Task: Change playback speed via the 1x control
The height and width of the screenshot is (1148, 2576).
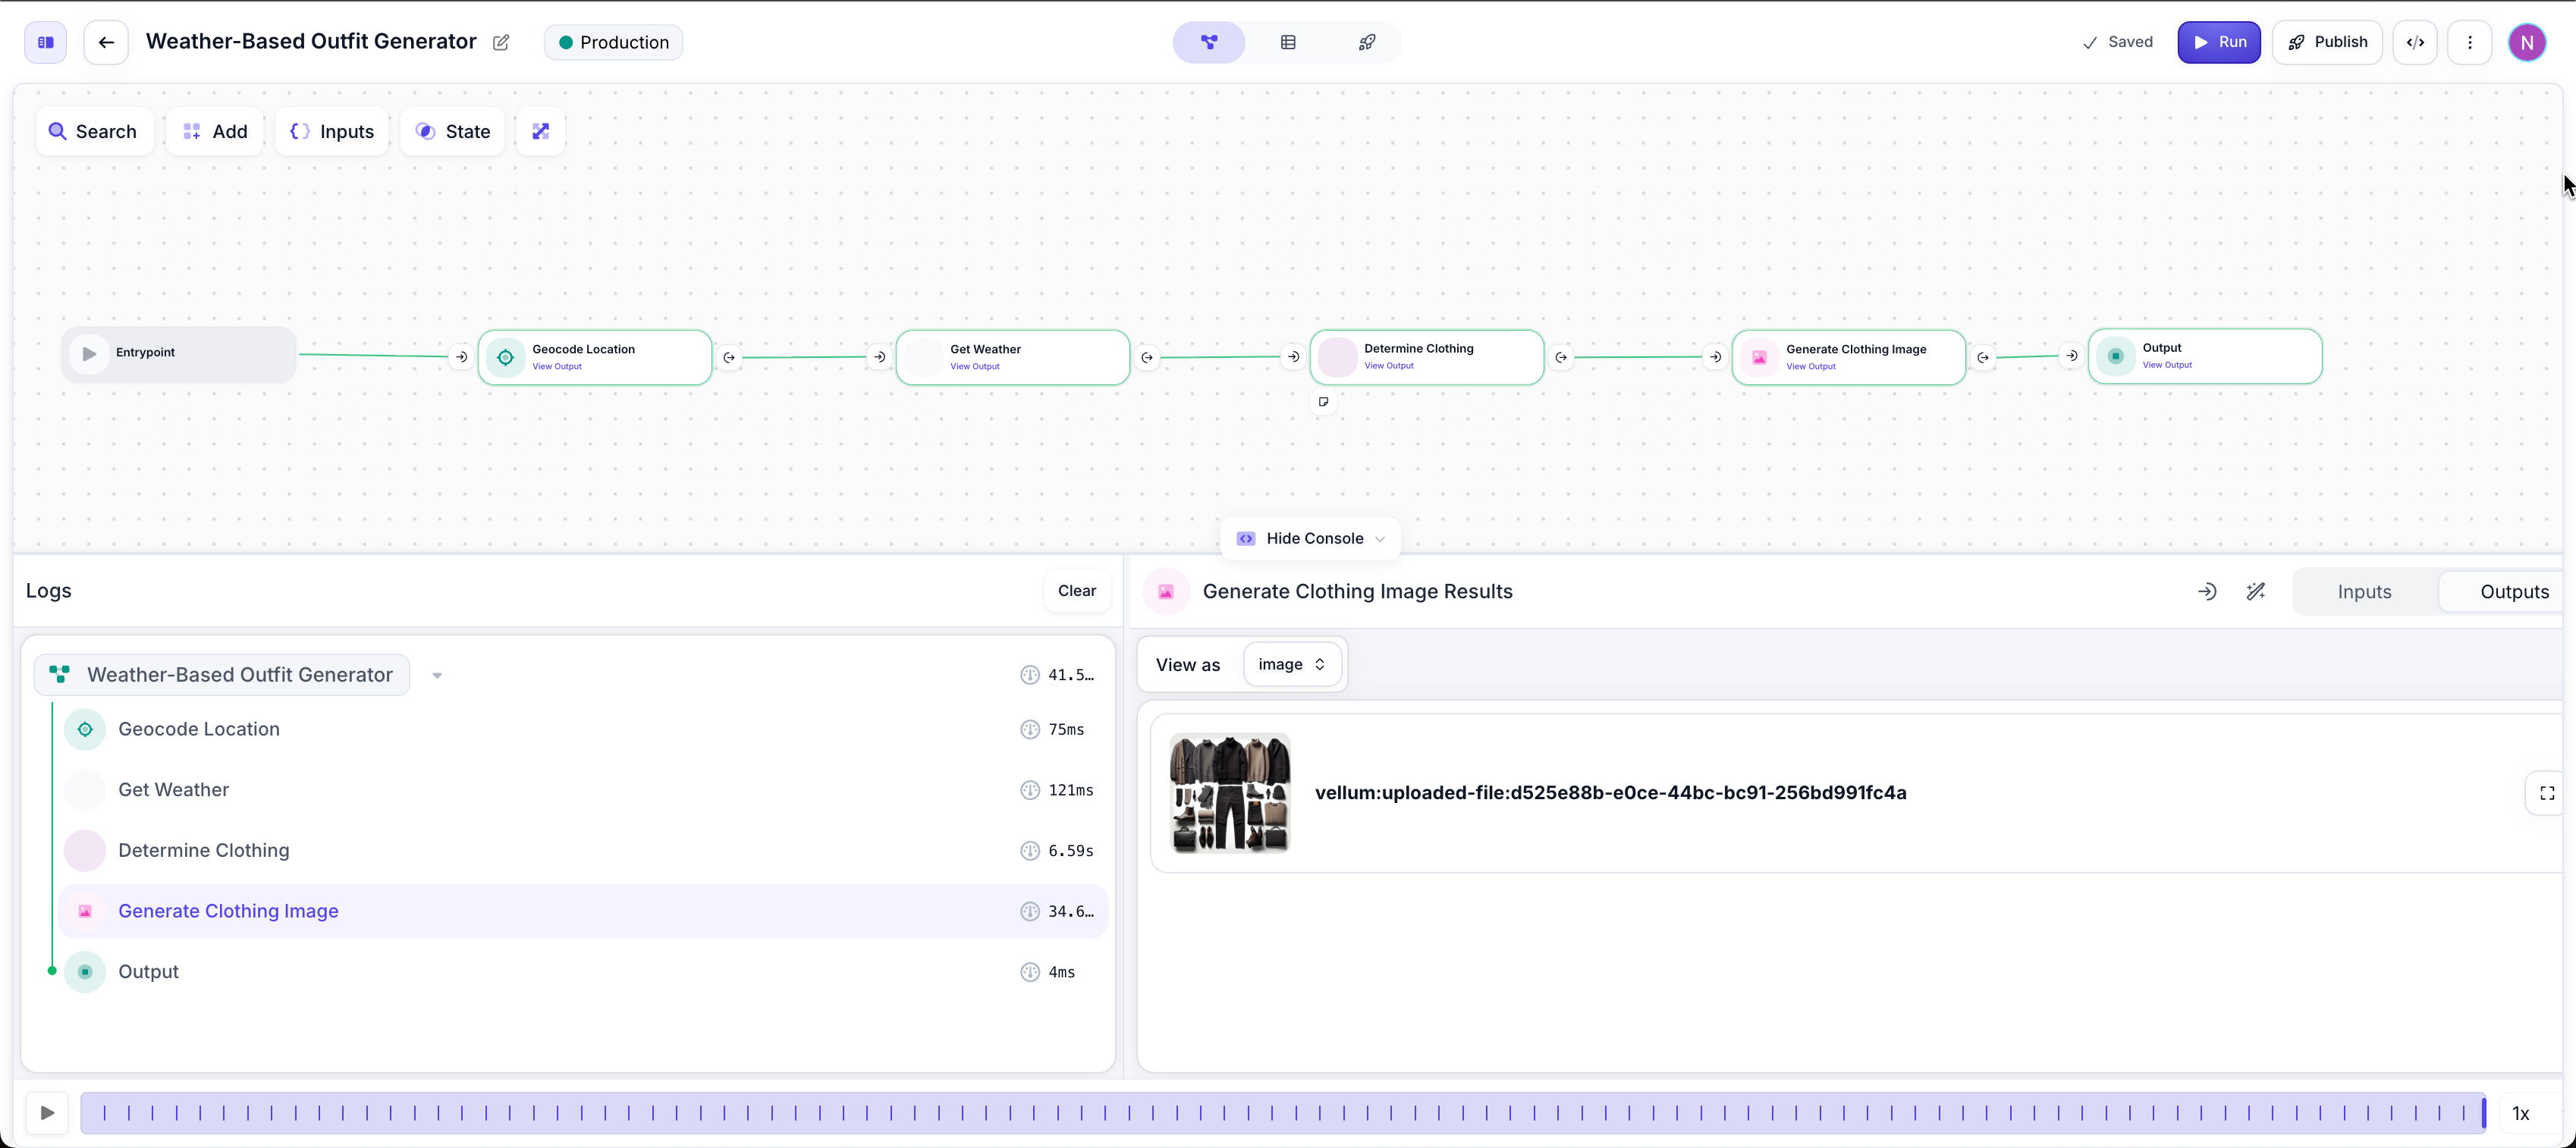Action: pyautogui.click(x=2521, y=1113)
